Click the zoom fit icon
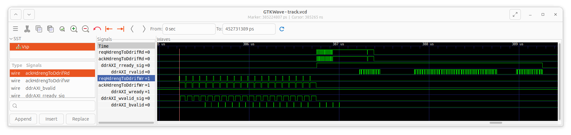571x135 pixels. (x=62, y=29)
